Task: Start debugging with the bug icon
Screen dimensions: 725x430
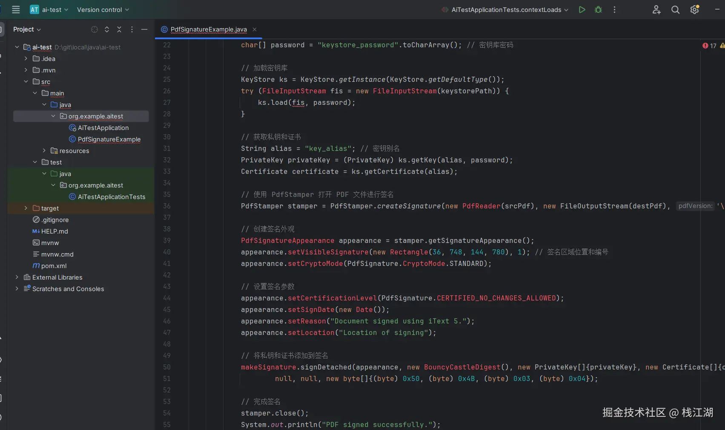Action: (x=598, y=9)
